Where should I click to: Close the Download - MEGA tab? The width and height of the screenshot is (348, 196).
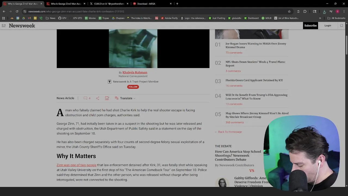click(x=171, y=4)
